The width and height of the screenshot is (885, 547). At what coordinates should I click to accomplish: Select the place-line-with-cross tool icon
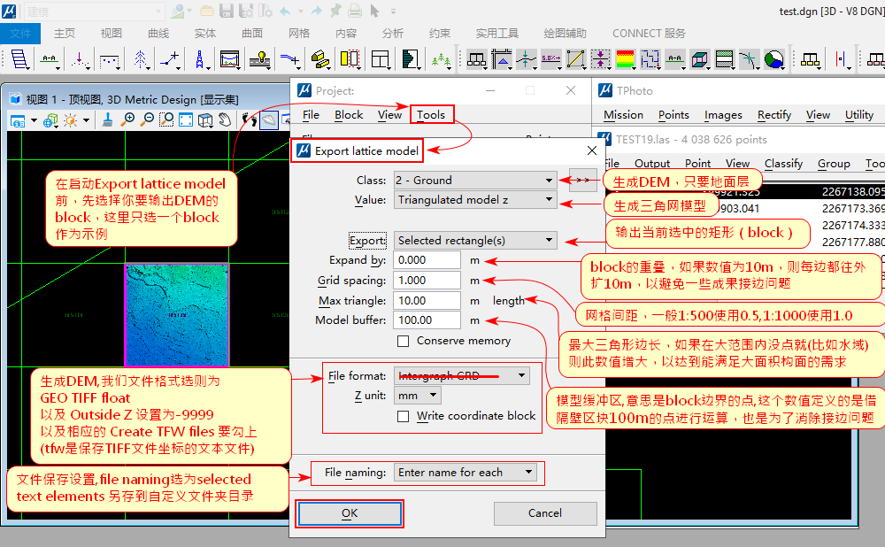point(169,58)
